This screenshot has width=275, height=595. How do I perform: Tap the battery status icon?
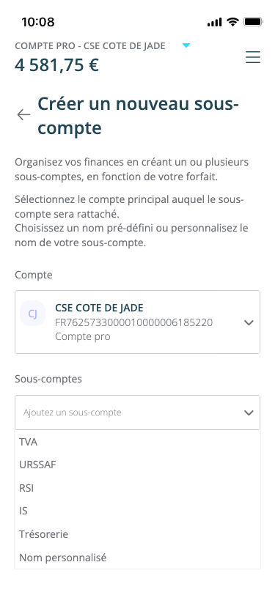[253, 22]
